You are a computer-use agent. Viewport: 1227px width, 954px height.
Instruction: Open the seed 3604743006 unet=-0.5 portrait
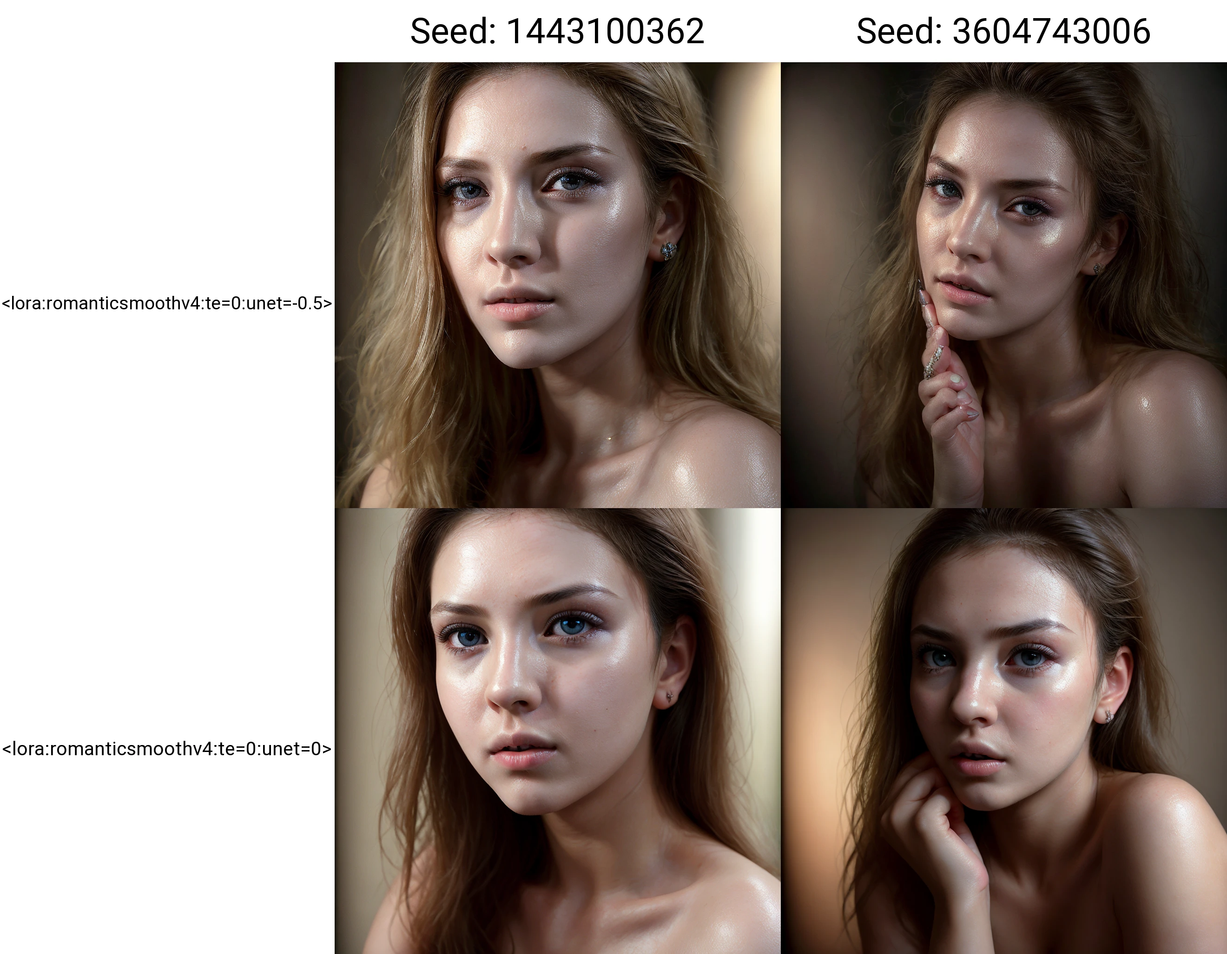coord(1003,285)
